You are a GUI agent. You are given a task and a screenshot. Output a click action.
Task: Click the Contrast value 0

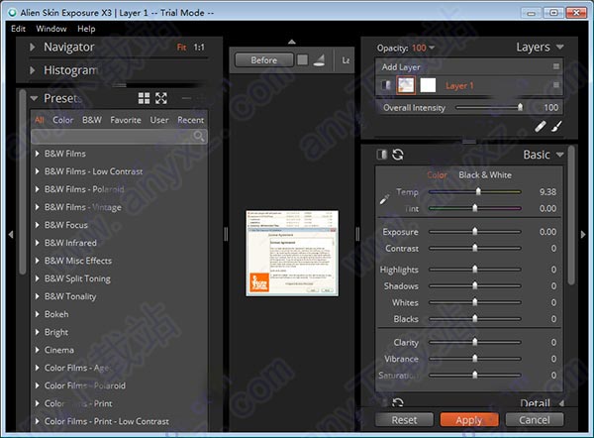click(553, 249)
